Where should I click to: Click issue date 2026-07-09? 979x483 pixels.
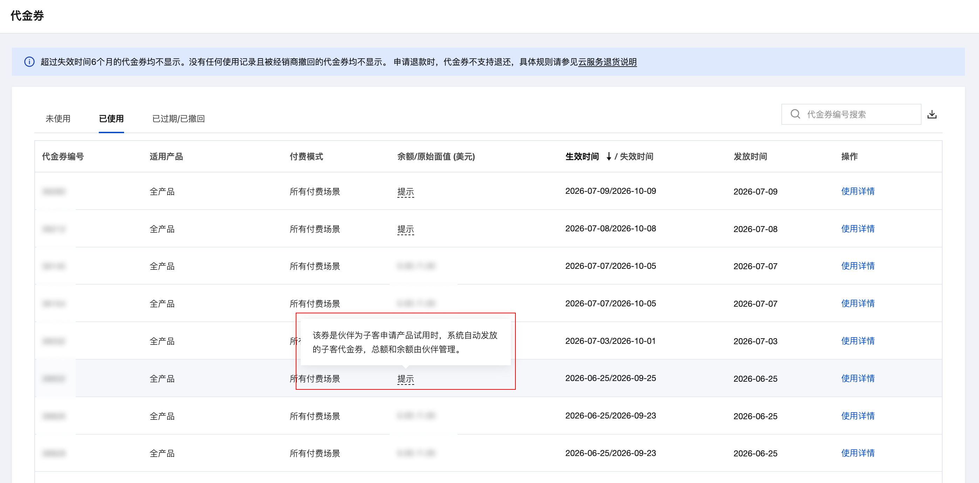755,191
